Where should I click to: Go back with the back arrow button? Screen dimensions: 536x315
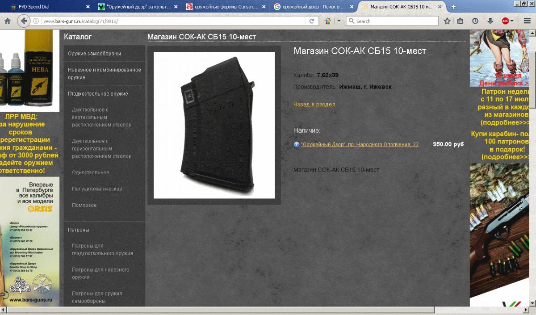tap(24, 21)
